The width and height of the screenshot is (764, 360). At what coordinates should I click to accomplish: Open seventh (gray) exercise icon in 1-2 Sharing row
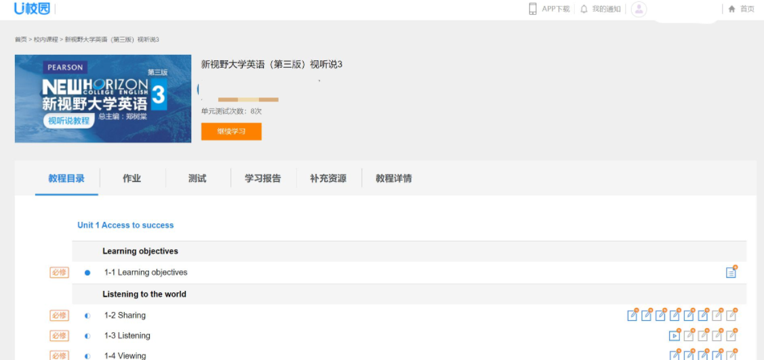[717, 315]
